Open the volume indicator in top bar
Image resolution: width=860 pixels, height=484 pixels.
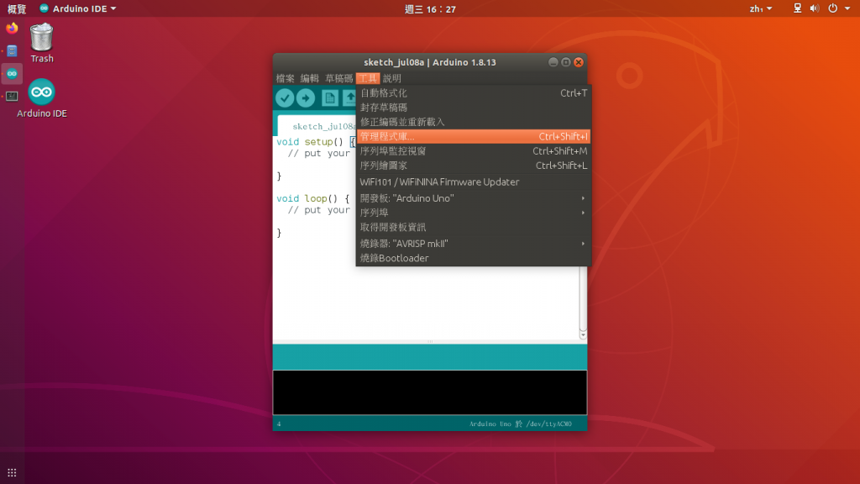[x=815, y=8]
